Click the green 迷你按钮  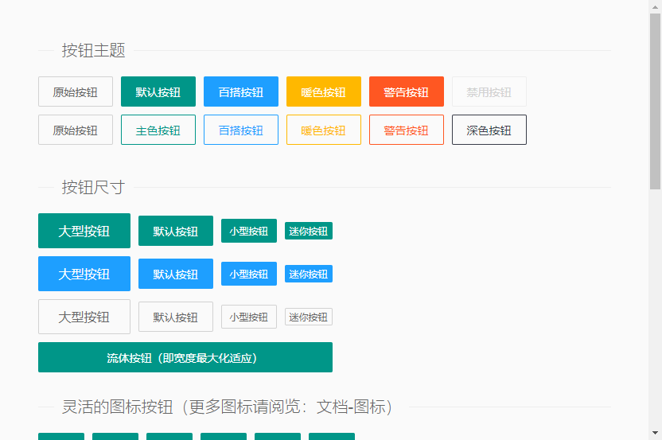309,231
